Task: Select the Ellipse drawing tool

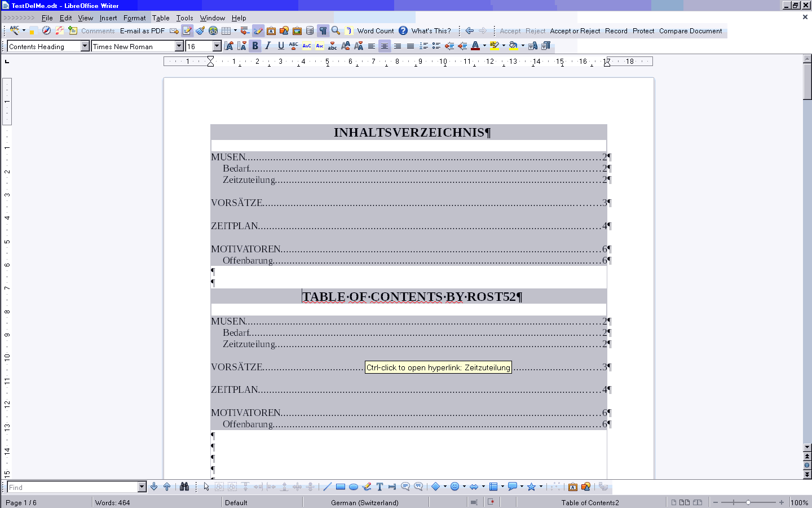Action: [x=353, y=486]
